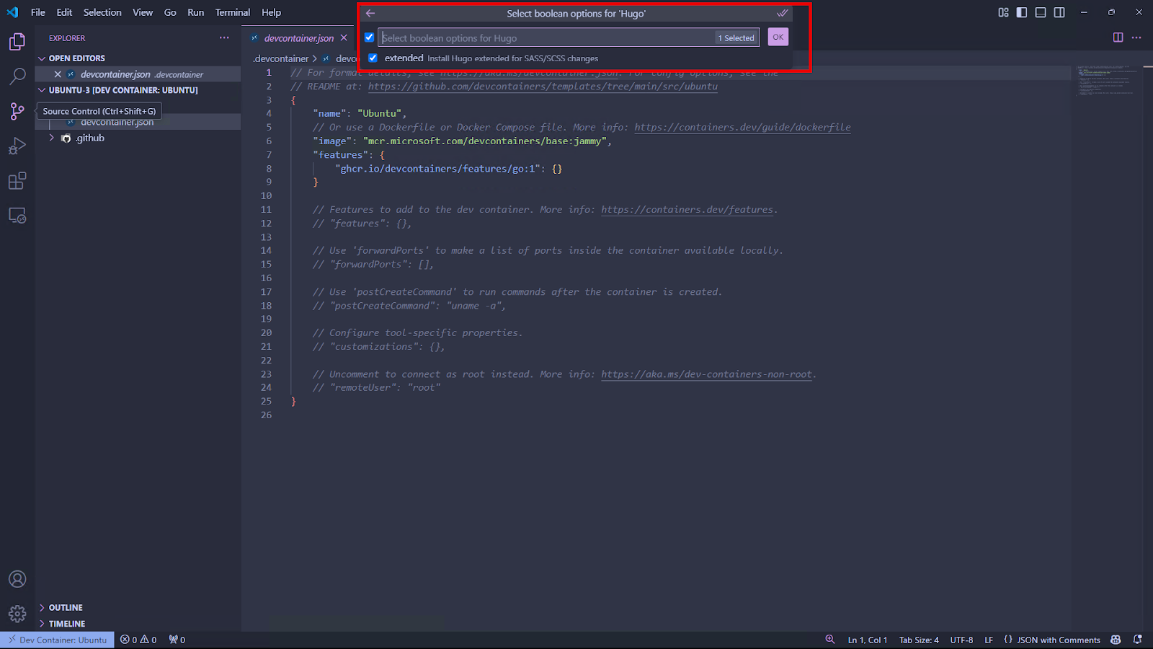Screen dimensions: 1153x649
Task: Open editor more actions ellipsis
Action: (x=1136, y=37)
